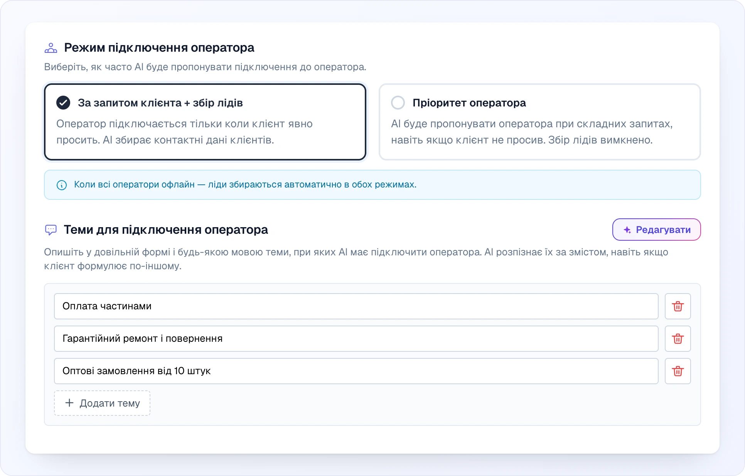This screenshot has width=745, height=476.
Task: Click the "Редагувати" button
Action: 656,230
